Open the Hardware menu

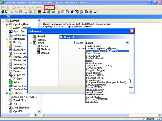(x=29, y=7)
